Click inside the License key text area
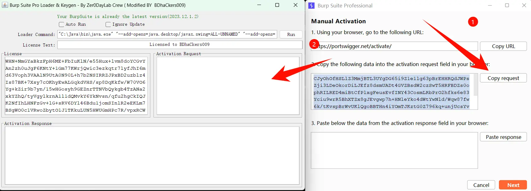This screenshot has height=191, width=531. 75,86
